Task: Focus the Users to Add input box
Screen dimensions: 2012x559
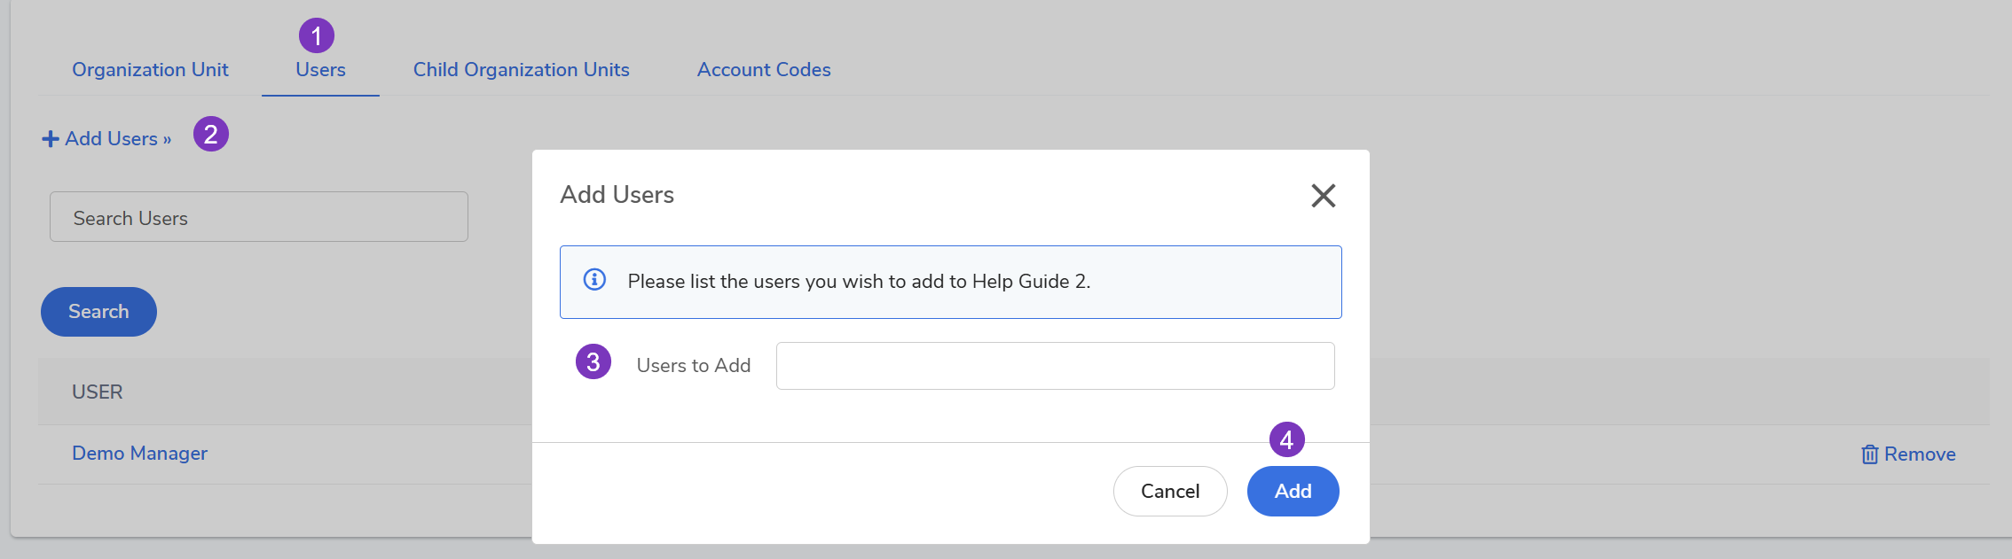Action: point(1055,366)
